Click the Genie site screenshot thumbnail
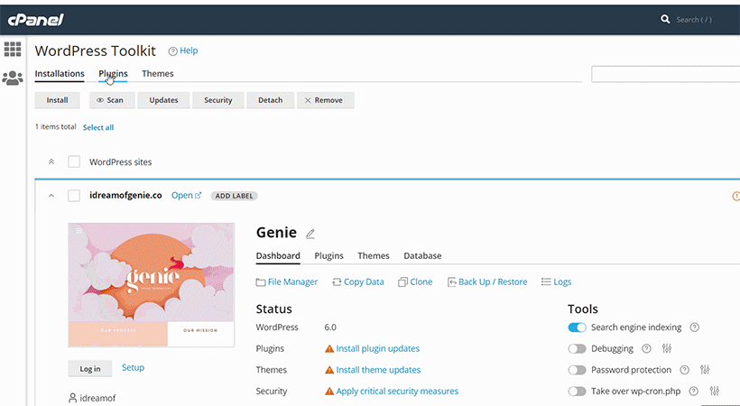This screenshot has width=740, height=406. [x=151, y=285]
